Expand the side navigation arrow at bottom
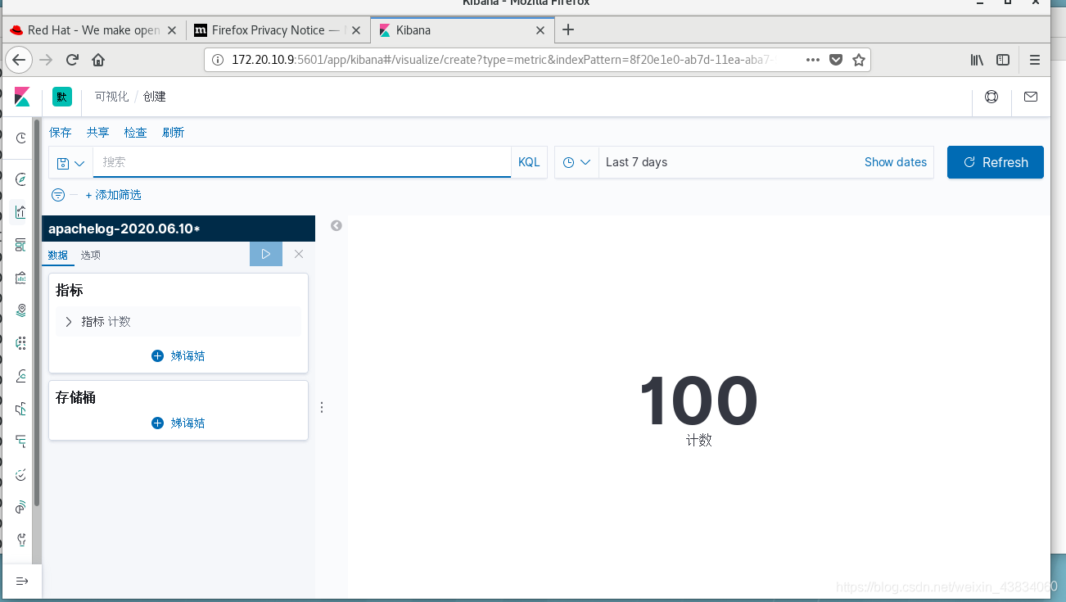This screenshot has width=1066, height=602. click(x=22, y=581)
